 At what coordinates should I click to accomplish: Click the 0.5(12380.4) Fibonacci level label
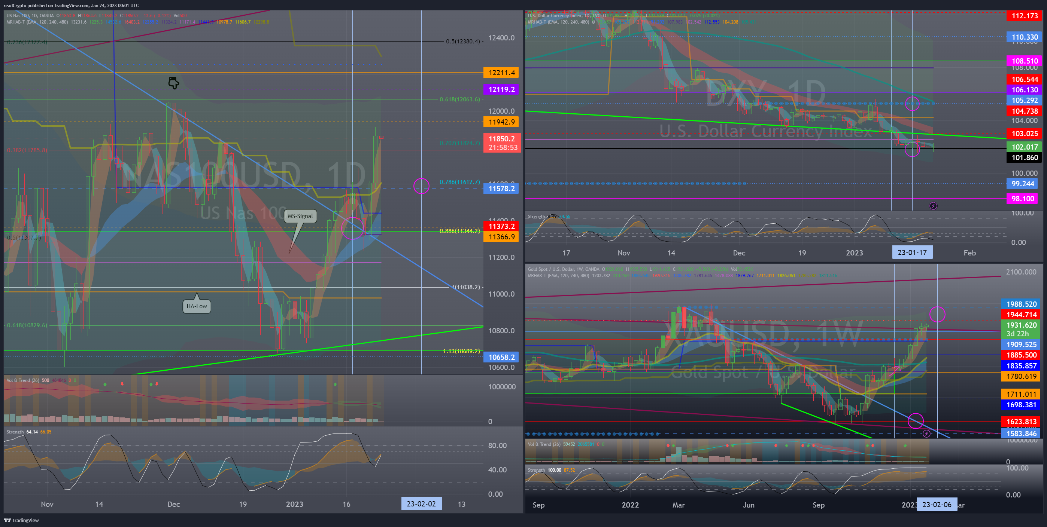point(463,42)
